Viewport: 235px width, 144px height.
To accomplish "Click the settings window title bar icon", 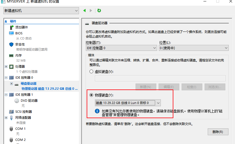I will point(3,1).
